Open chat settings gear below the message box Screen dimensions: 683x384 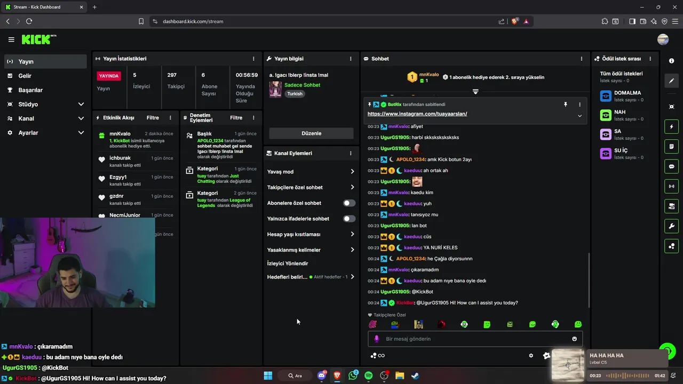(x=531, y=356)
